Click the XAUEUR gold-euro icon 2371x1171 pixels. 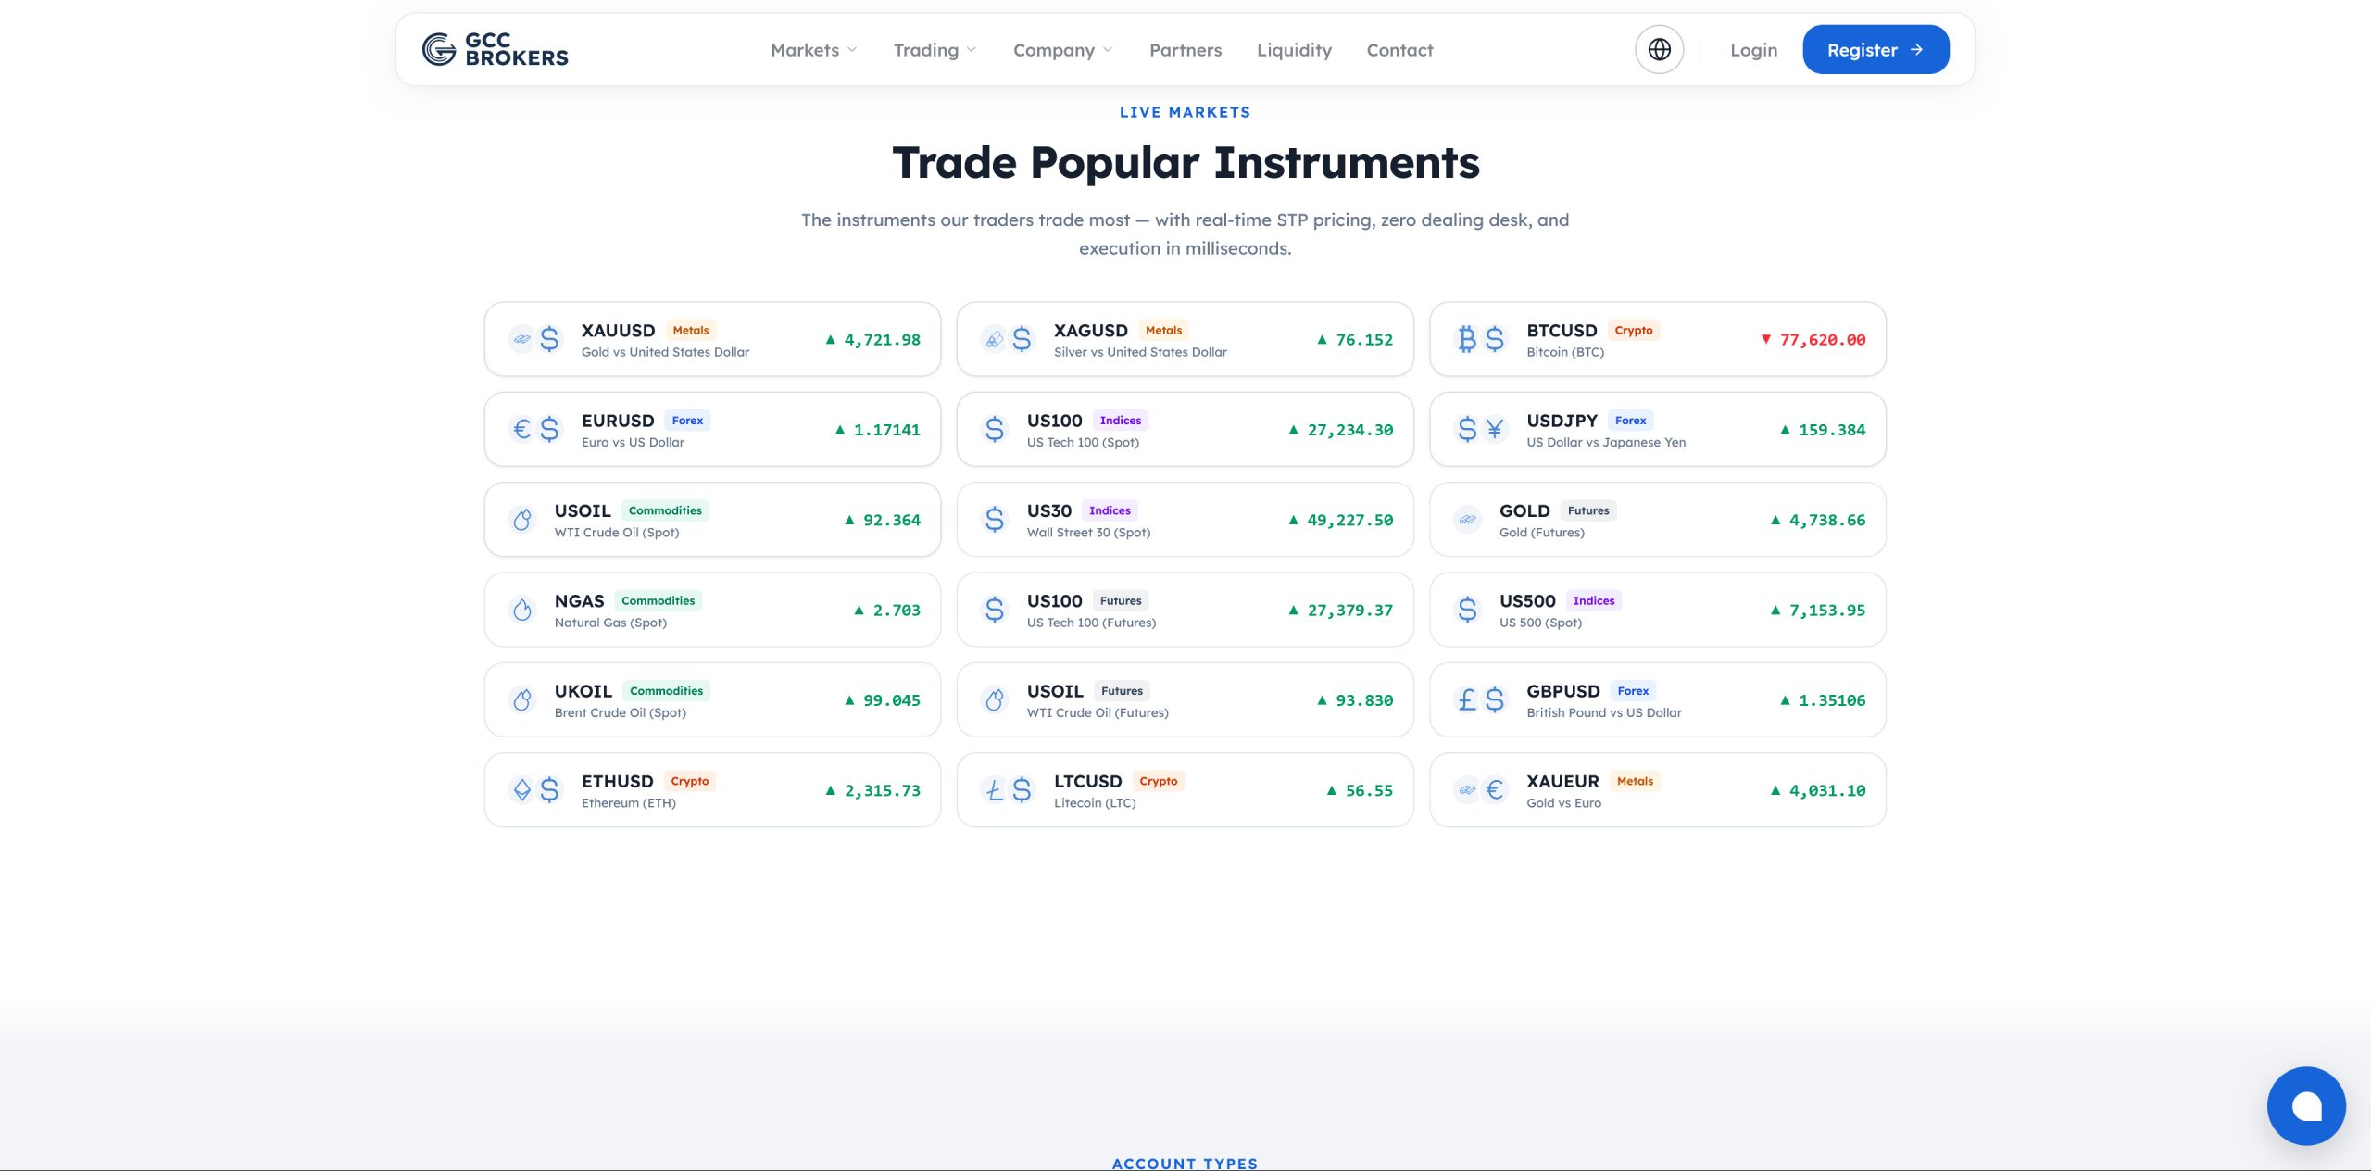[1480, 790]
